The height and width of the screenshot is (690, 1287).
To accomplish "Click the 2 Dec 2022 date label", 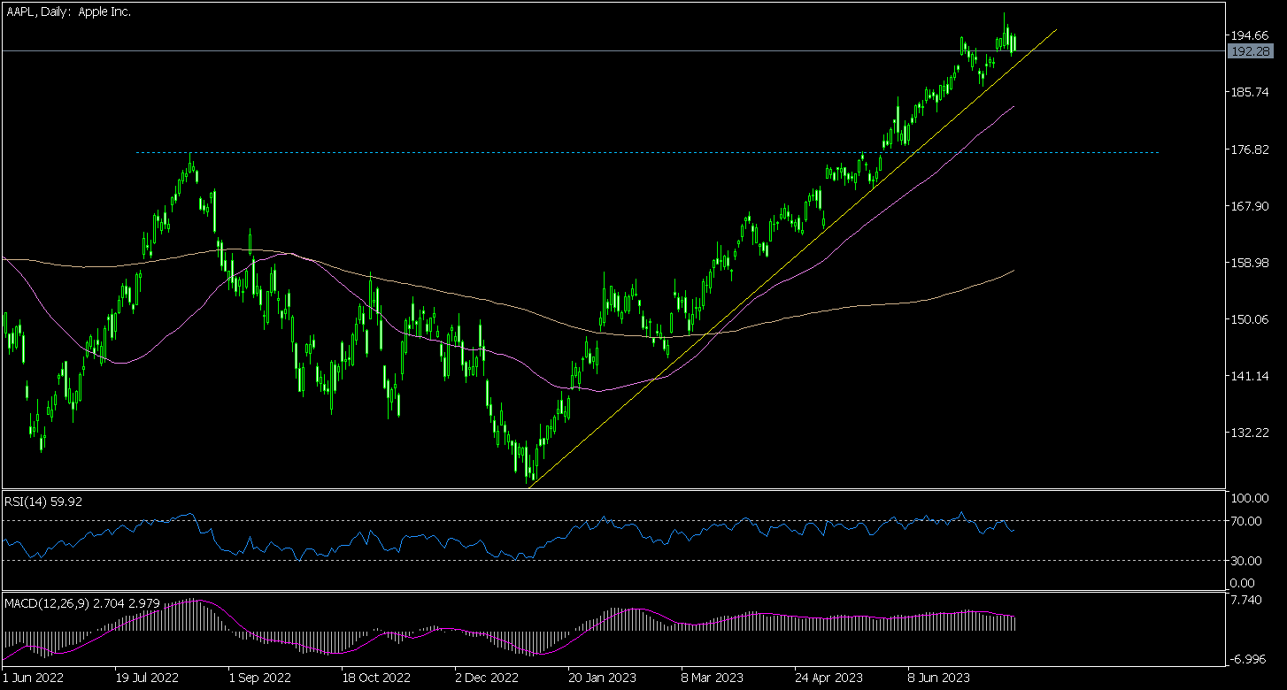I will (486, 678).
